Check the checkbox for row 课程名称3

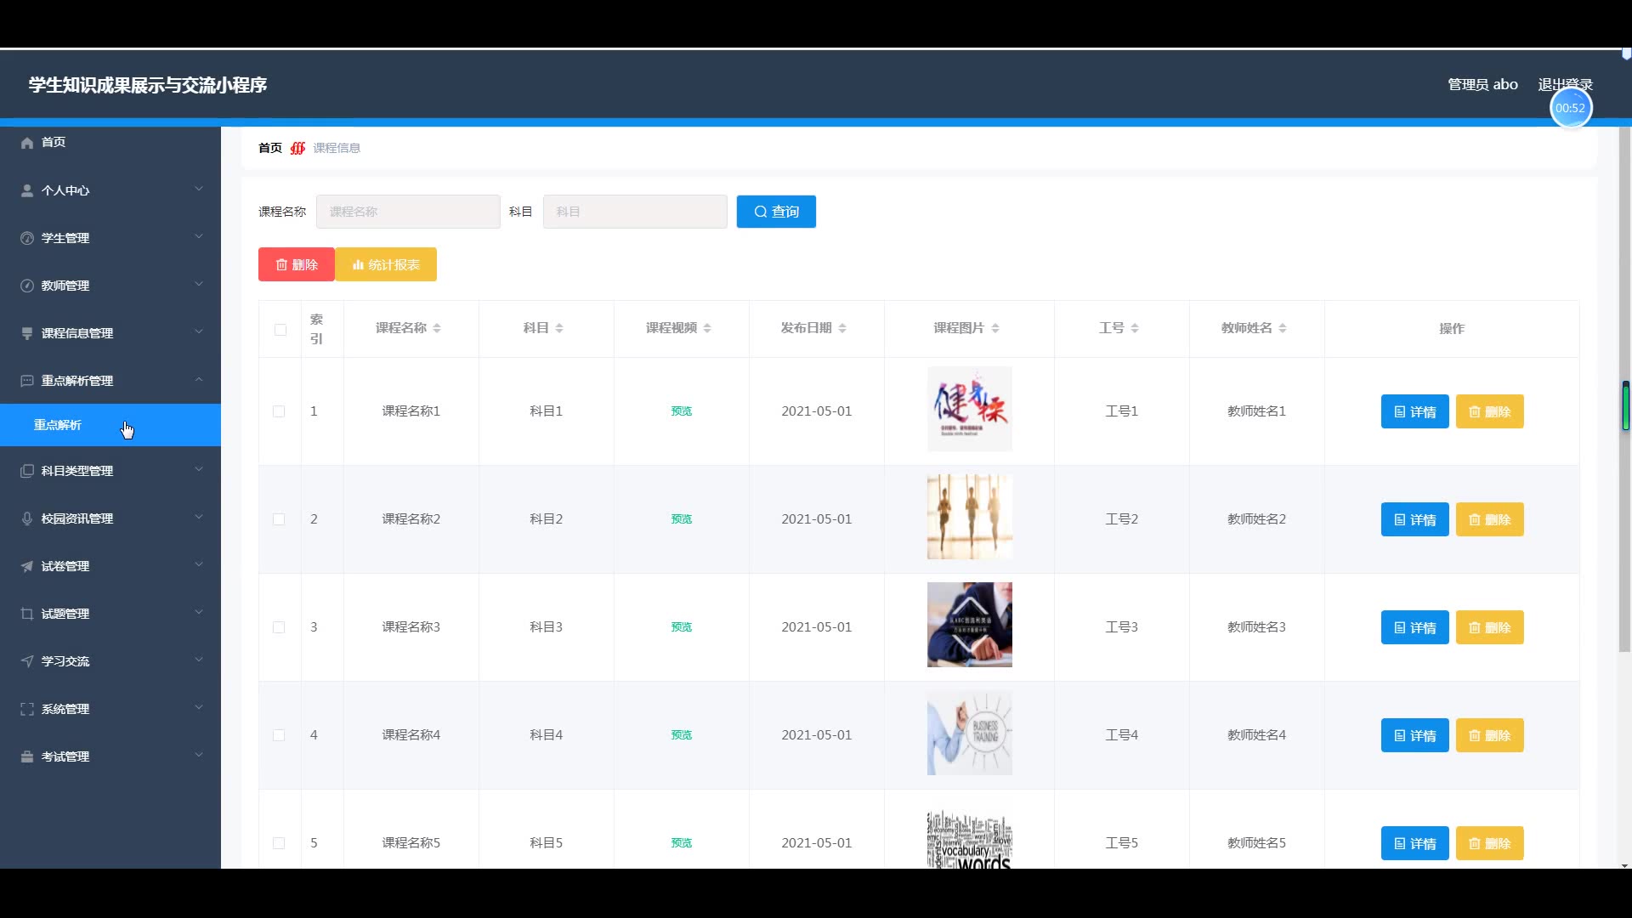tap(279, 627)
